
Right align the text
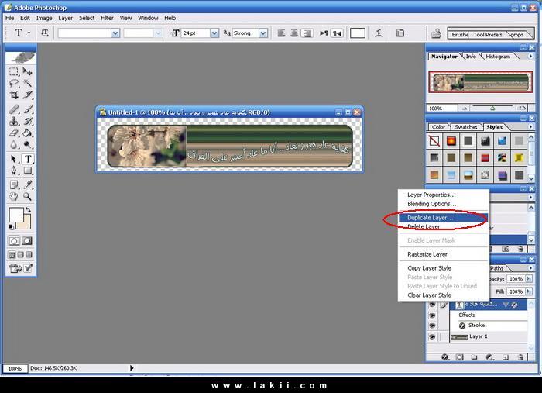pyautogui.click(x=307, y=33)
